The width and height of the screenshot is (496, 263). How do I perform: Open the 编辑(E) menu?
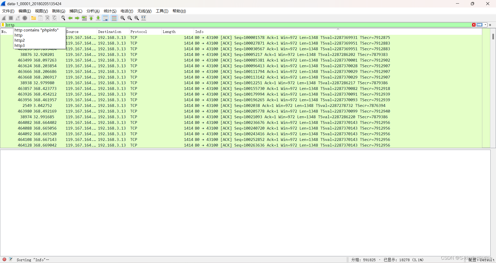[x=25, y=11]
